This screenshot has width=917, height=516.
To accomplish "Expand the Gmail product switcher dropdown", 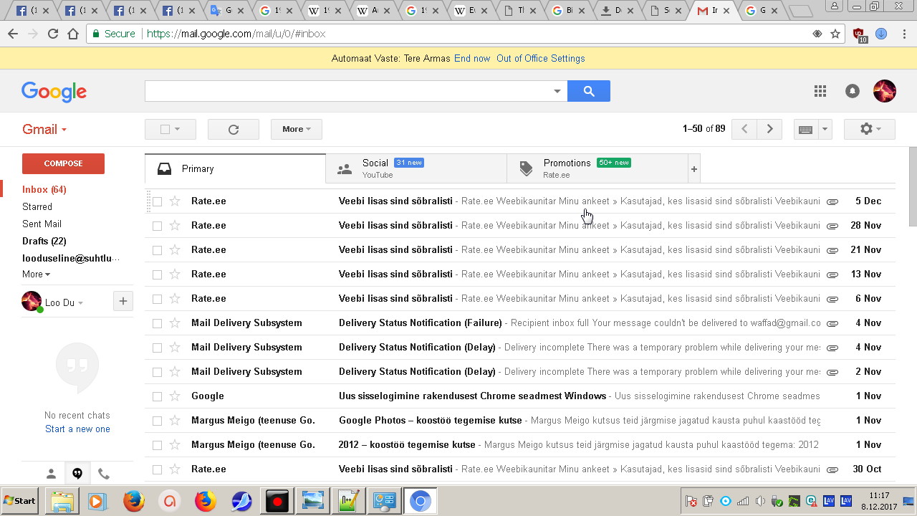I will click(x=44, y=130).
